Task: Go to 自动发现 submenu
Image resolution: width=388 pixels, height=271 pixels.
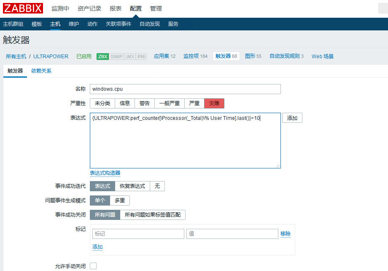Action: pos(150,24)
